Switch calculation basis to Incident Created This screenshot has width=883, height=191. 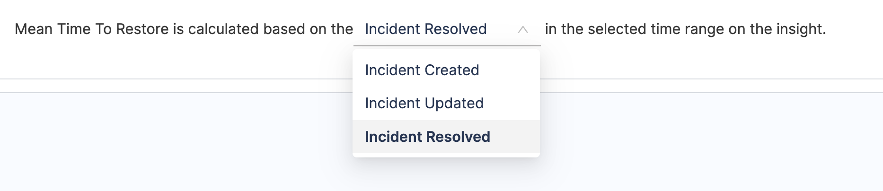[422, 70]
